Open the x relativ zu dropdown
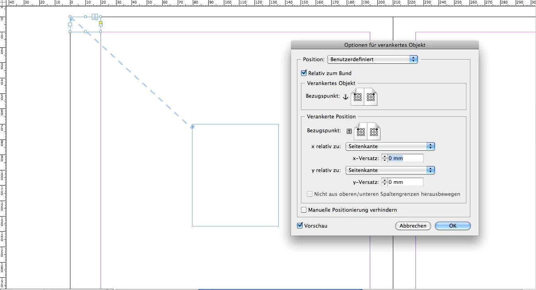 390,146
